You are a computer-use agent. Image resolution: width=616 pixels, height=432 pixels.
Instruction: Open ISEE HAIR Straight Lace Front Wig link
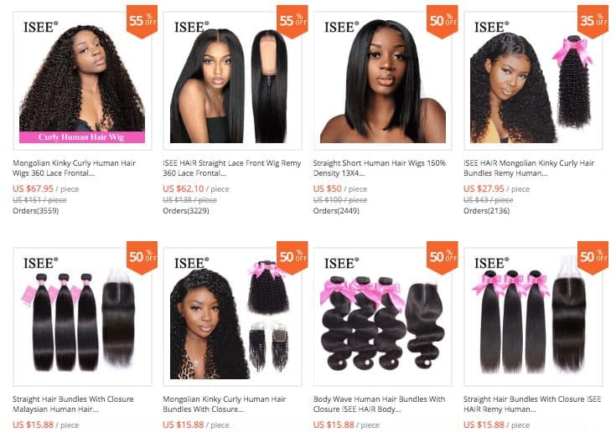232,168
